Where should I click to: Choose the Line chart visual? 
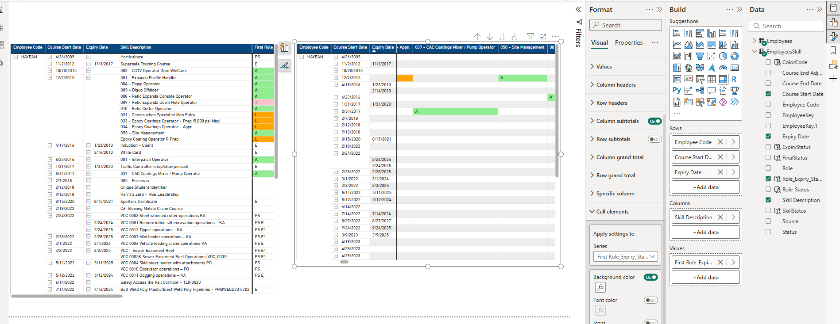tap(677, 45)
